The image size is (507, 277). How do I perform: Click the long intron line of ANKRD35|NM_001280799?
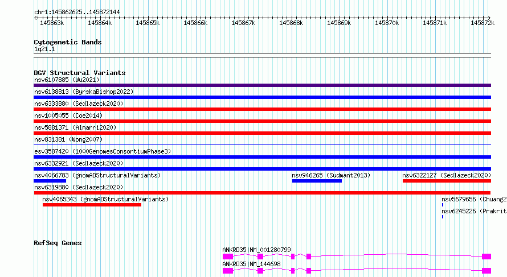(x=396, y=254)
